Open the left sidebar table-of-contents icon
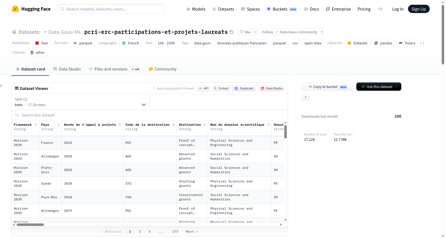 (1, 86)
